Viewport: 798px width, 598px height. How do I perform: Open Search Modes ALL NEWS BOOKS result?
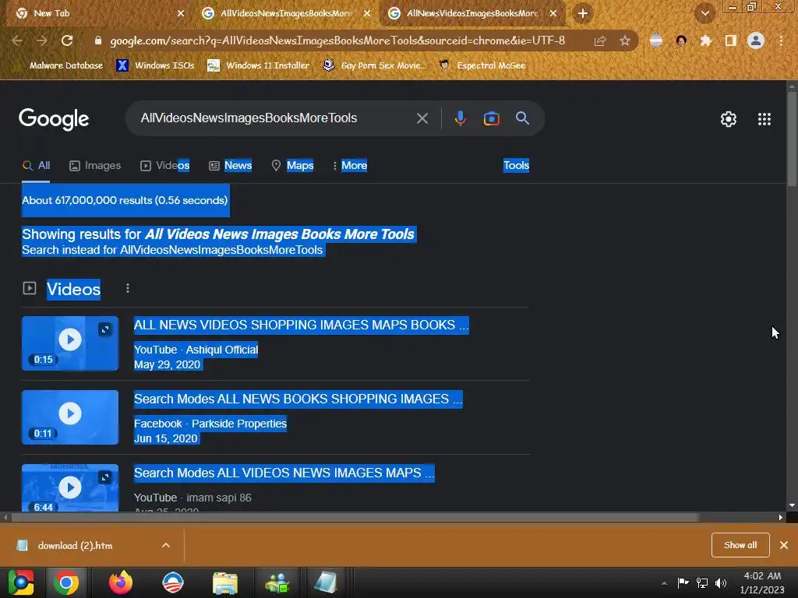point(298,399)
